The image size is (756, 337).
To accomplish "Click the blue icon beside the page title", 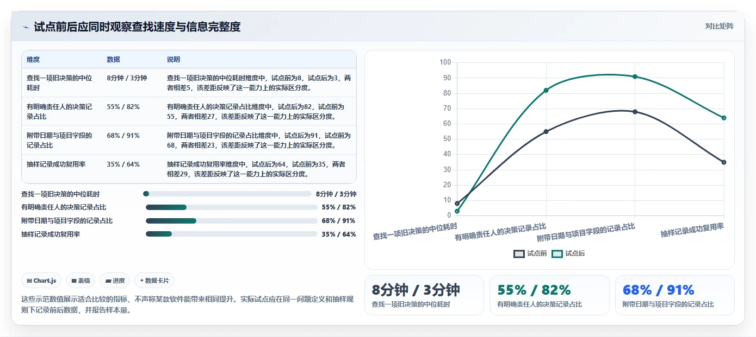I will (26, 27).
